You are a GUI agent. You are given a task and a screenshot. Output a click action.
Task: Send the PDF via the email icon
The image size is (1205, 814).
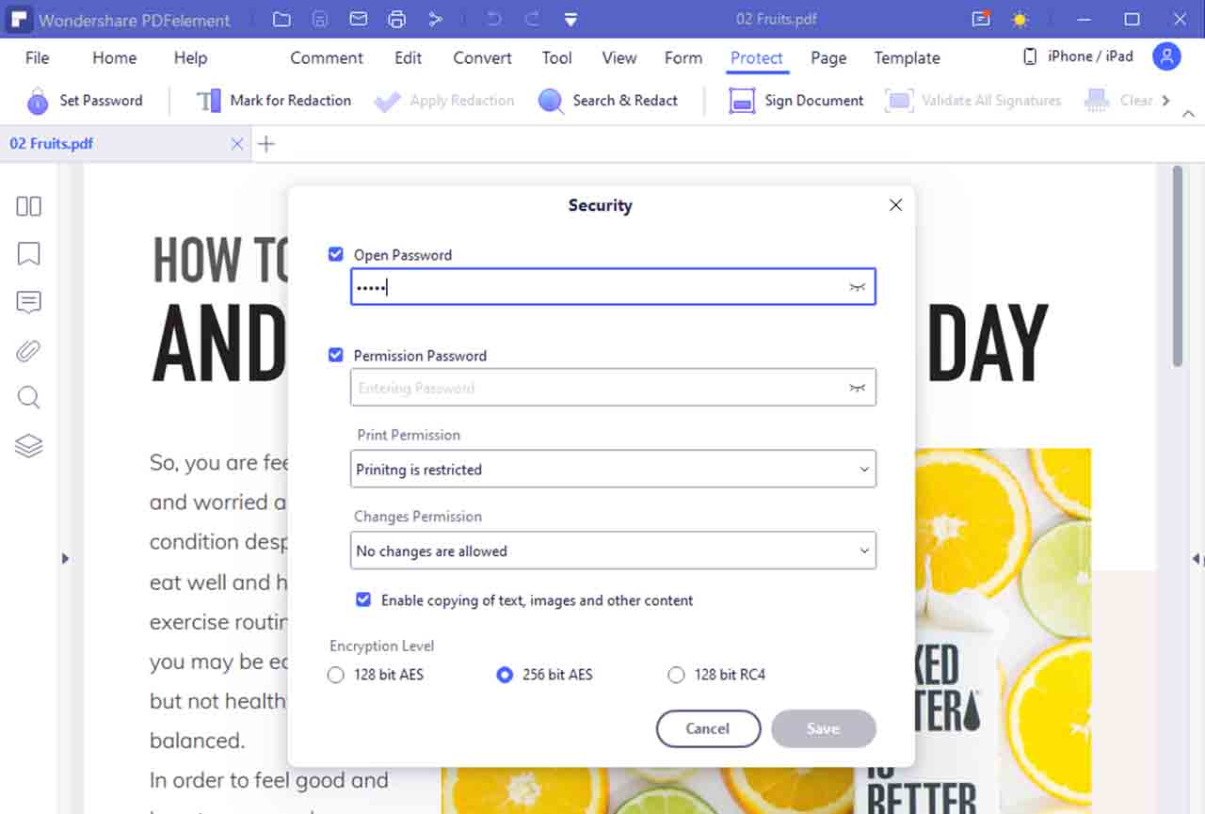point(358,19)
